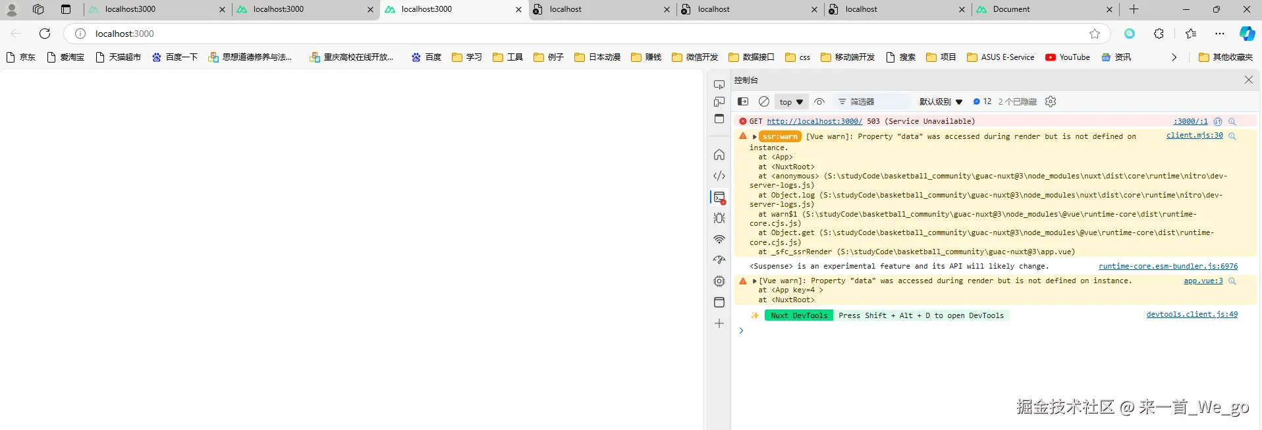The width and height of the screenshot is (1262, 430).
Task: Open the client.mjs:30 source link
Action: [1194, 135]
